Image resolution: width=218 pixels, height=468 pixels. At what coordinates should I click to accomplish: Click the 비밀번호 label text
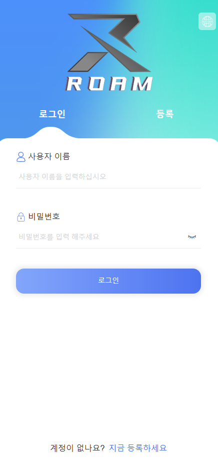[x=44, y=216]
